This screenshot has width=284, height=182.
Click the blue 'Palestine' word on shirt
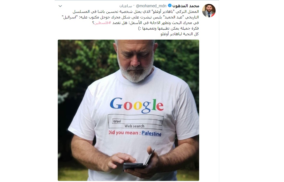tap(151, 133)
